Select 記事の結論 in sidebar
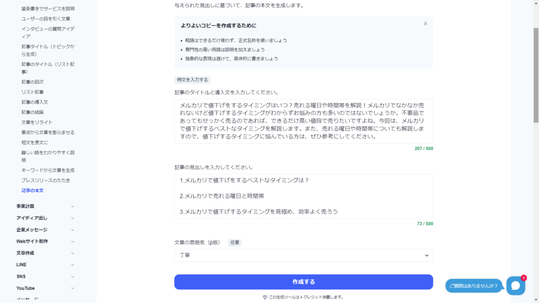The height and width of the screenshot is (303, 539). coord(32,112)
